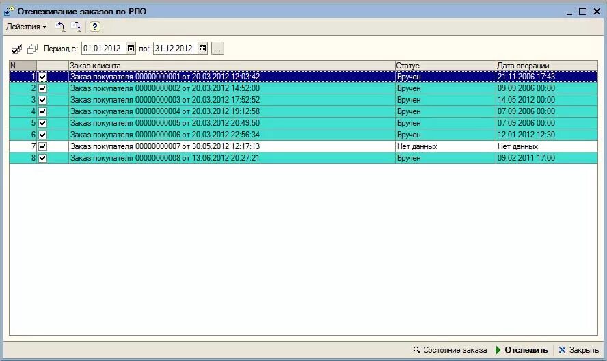Select order 0000000005 from 20.03.2012 20:49:50
This screenshot has height=361, width=607.
(x=232, y=123)
